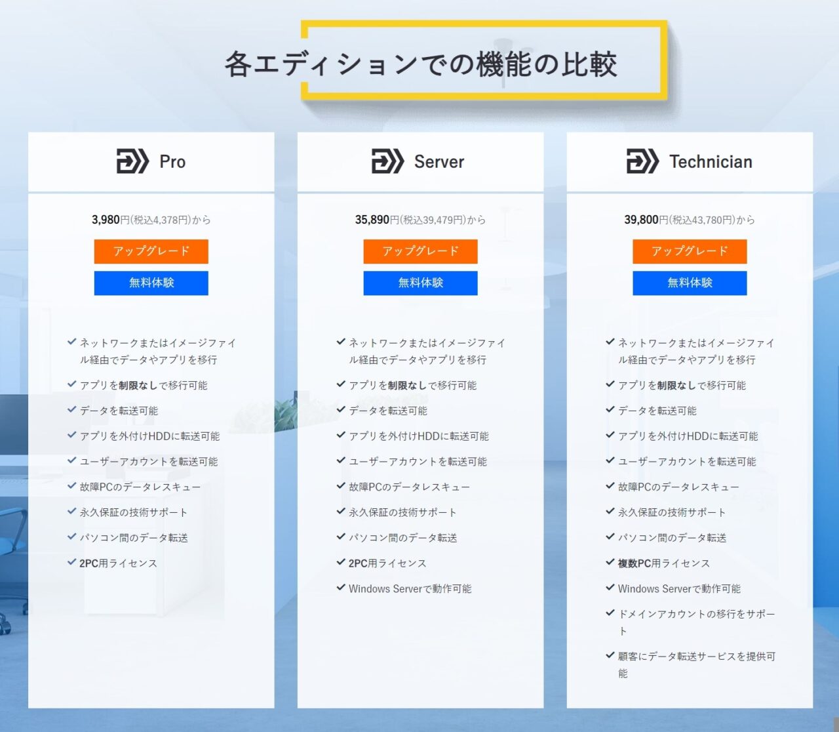Click Technician's ユーザーアカウントを転送可能 feature

click(x=688, y=462)
